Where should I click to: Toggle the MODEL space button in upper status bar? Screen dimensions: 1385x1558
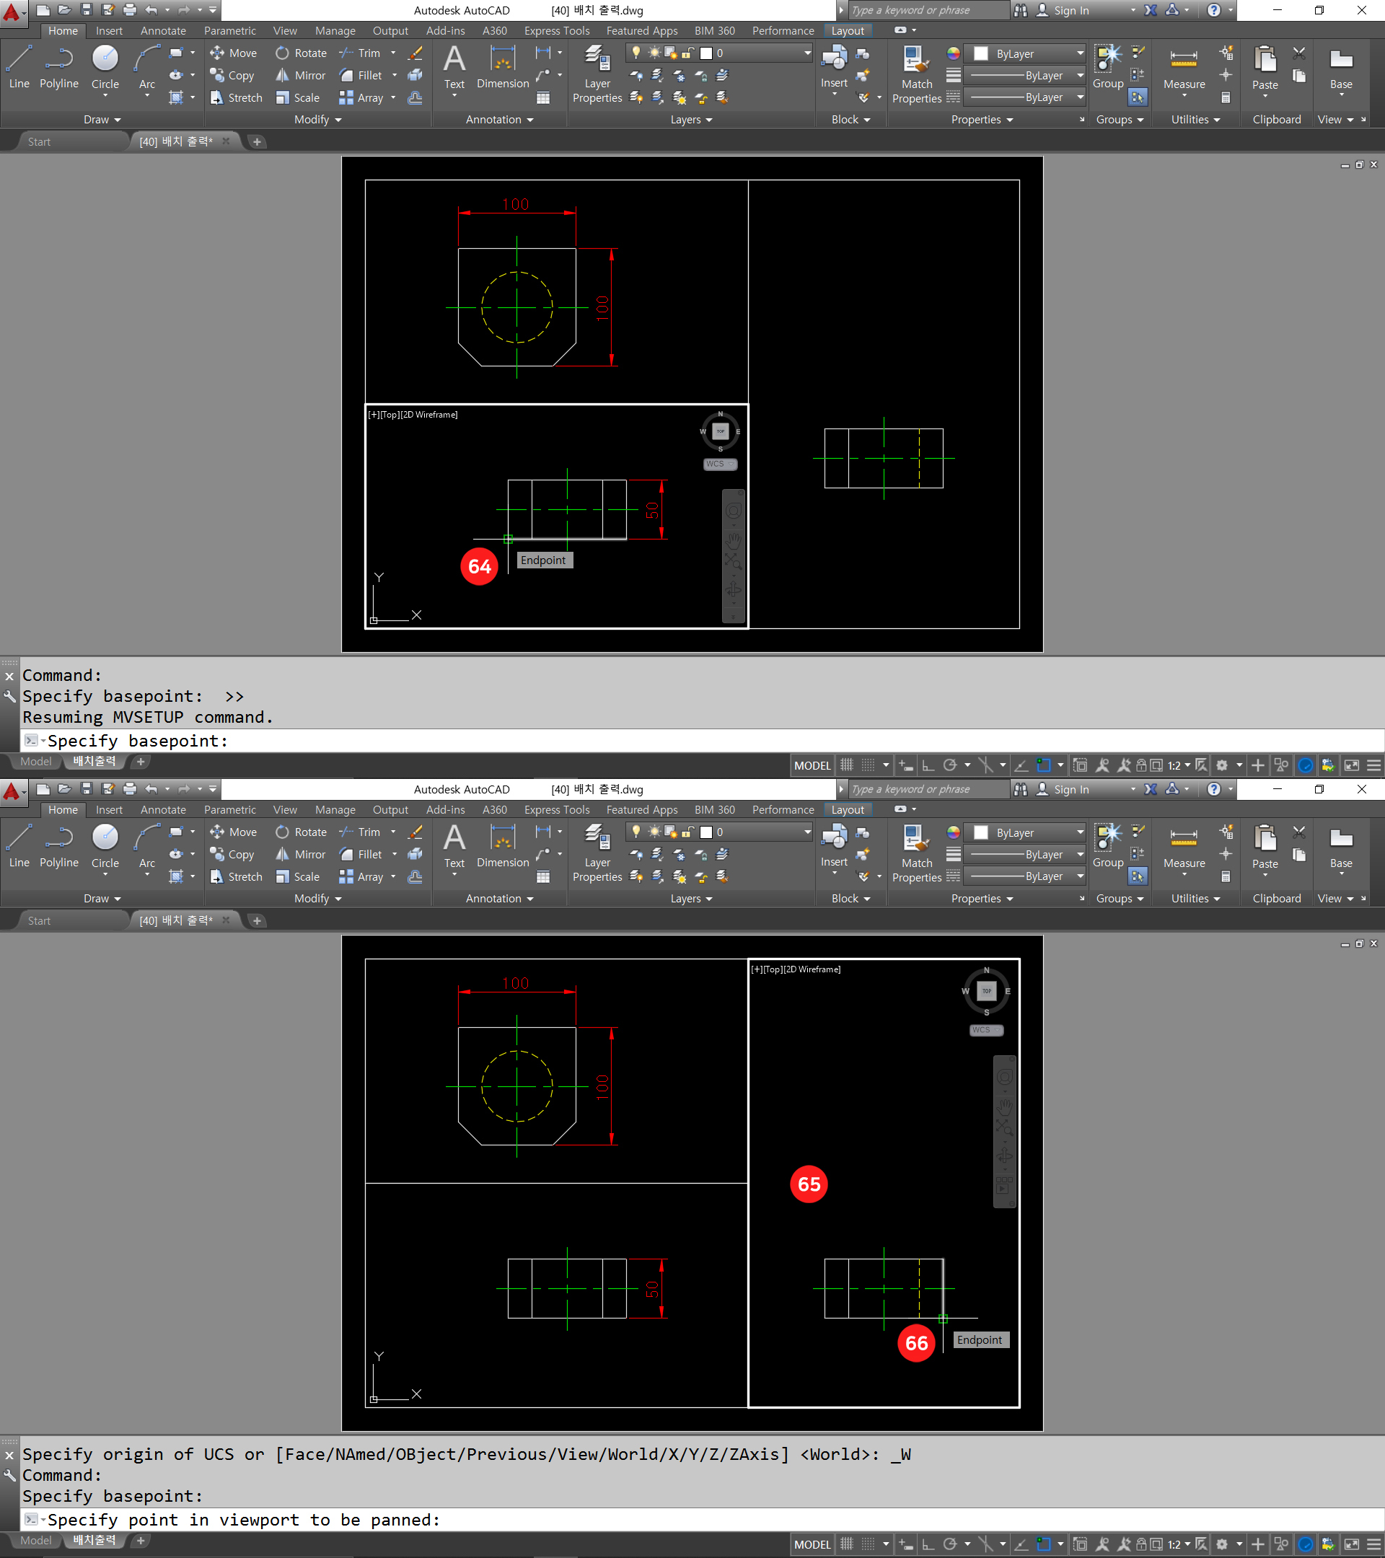click(x=812, y=765)
